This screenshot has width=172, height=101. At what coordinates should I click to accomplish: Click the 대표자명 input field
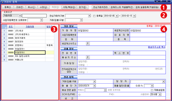pyautogui.click(x=148, y=35)
